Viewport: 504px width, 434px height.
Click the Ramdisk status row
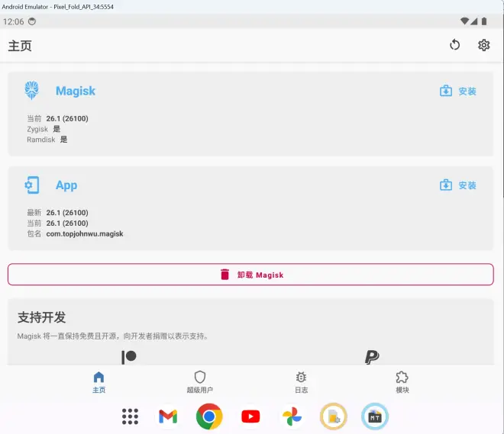pos(47,140)
